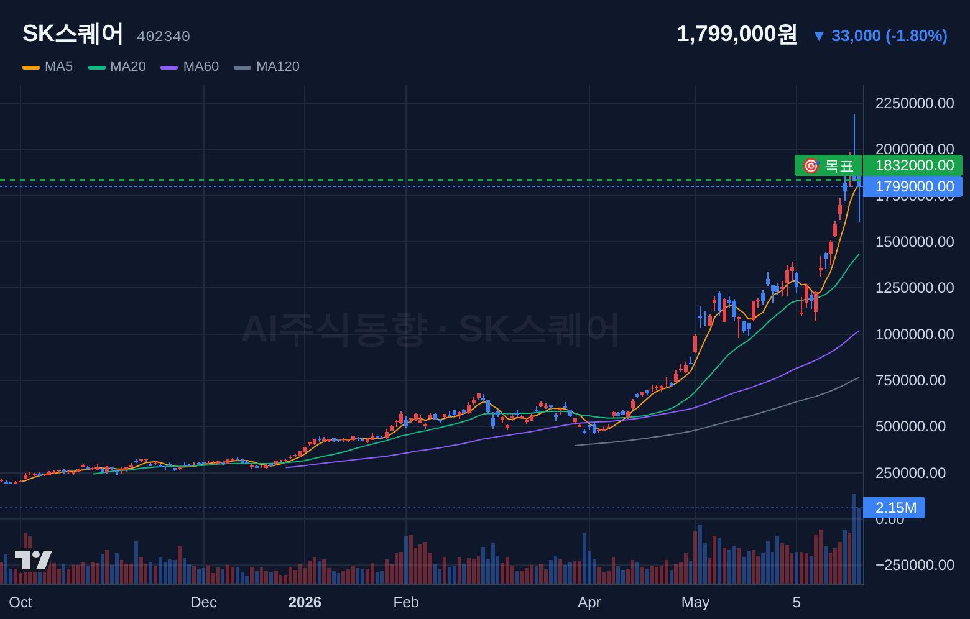This screenshot has height=619, width=970.
Task: Click the 402340 ticker code
Action: coord(164,37)
